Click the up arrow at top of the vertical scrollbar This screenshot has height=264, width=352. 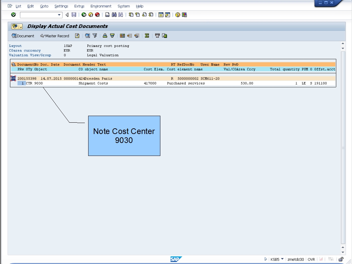coord(343,44)
